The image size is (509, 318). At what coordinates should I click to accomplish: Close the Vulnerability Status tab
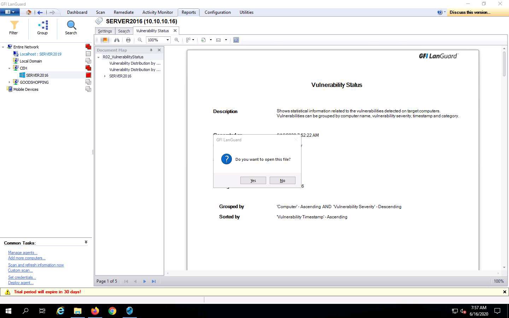175,31
